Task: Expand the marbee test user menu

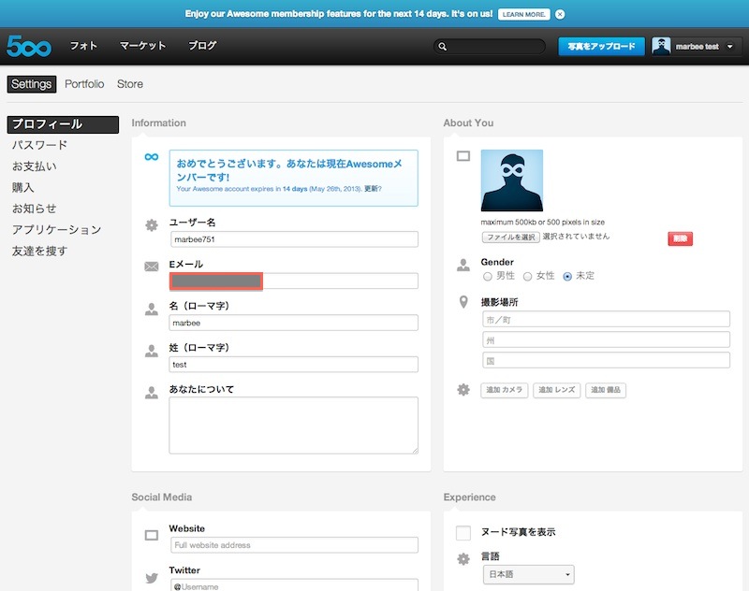Action: click(x=729, y=47)
